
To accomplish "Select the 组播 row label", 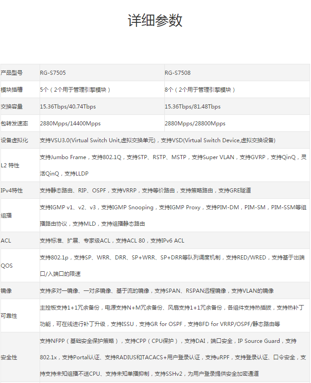I will (x=6, y=215).
